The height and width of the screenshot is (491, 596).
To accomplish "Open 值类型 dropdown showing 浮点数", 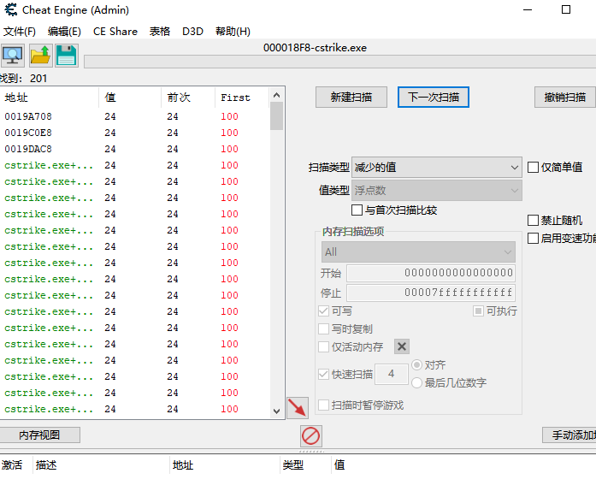I will 437,190.
